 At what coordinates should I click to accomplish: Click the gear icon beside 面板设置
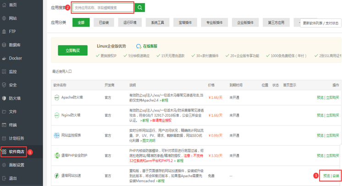click(4, 165)
